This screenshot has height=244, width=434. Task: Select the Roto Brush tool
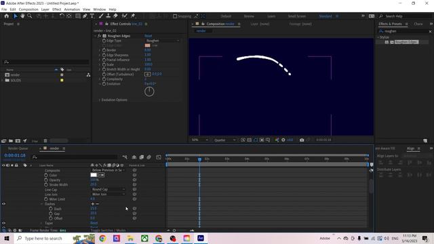(x=125, y=16)
